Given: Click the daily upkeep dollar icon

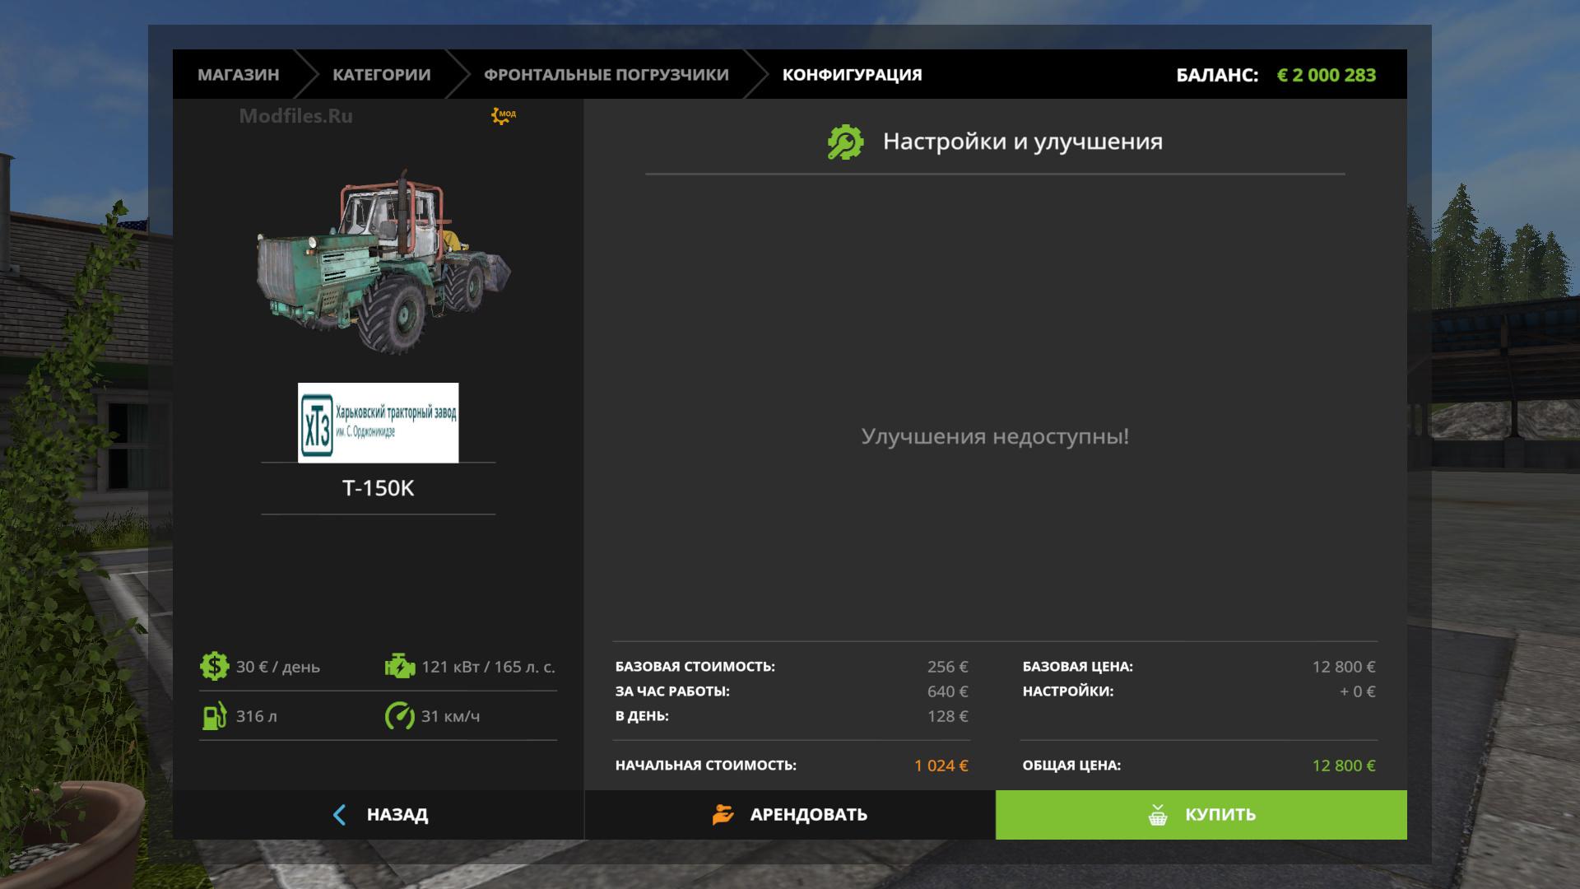Looking at the screenshot, I should (x=214, y=666).
